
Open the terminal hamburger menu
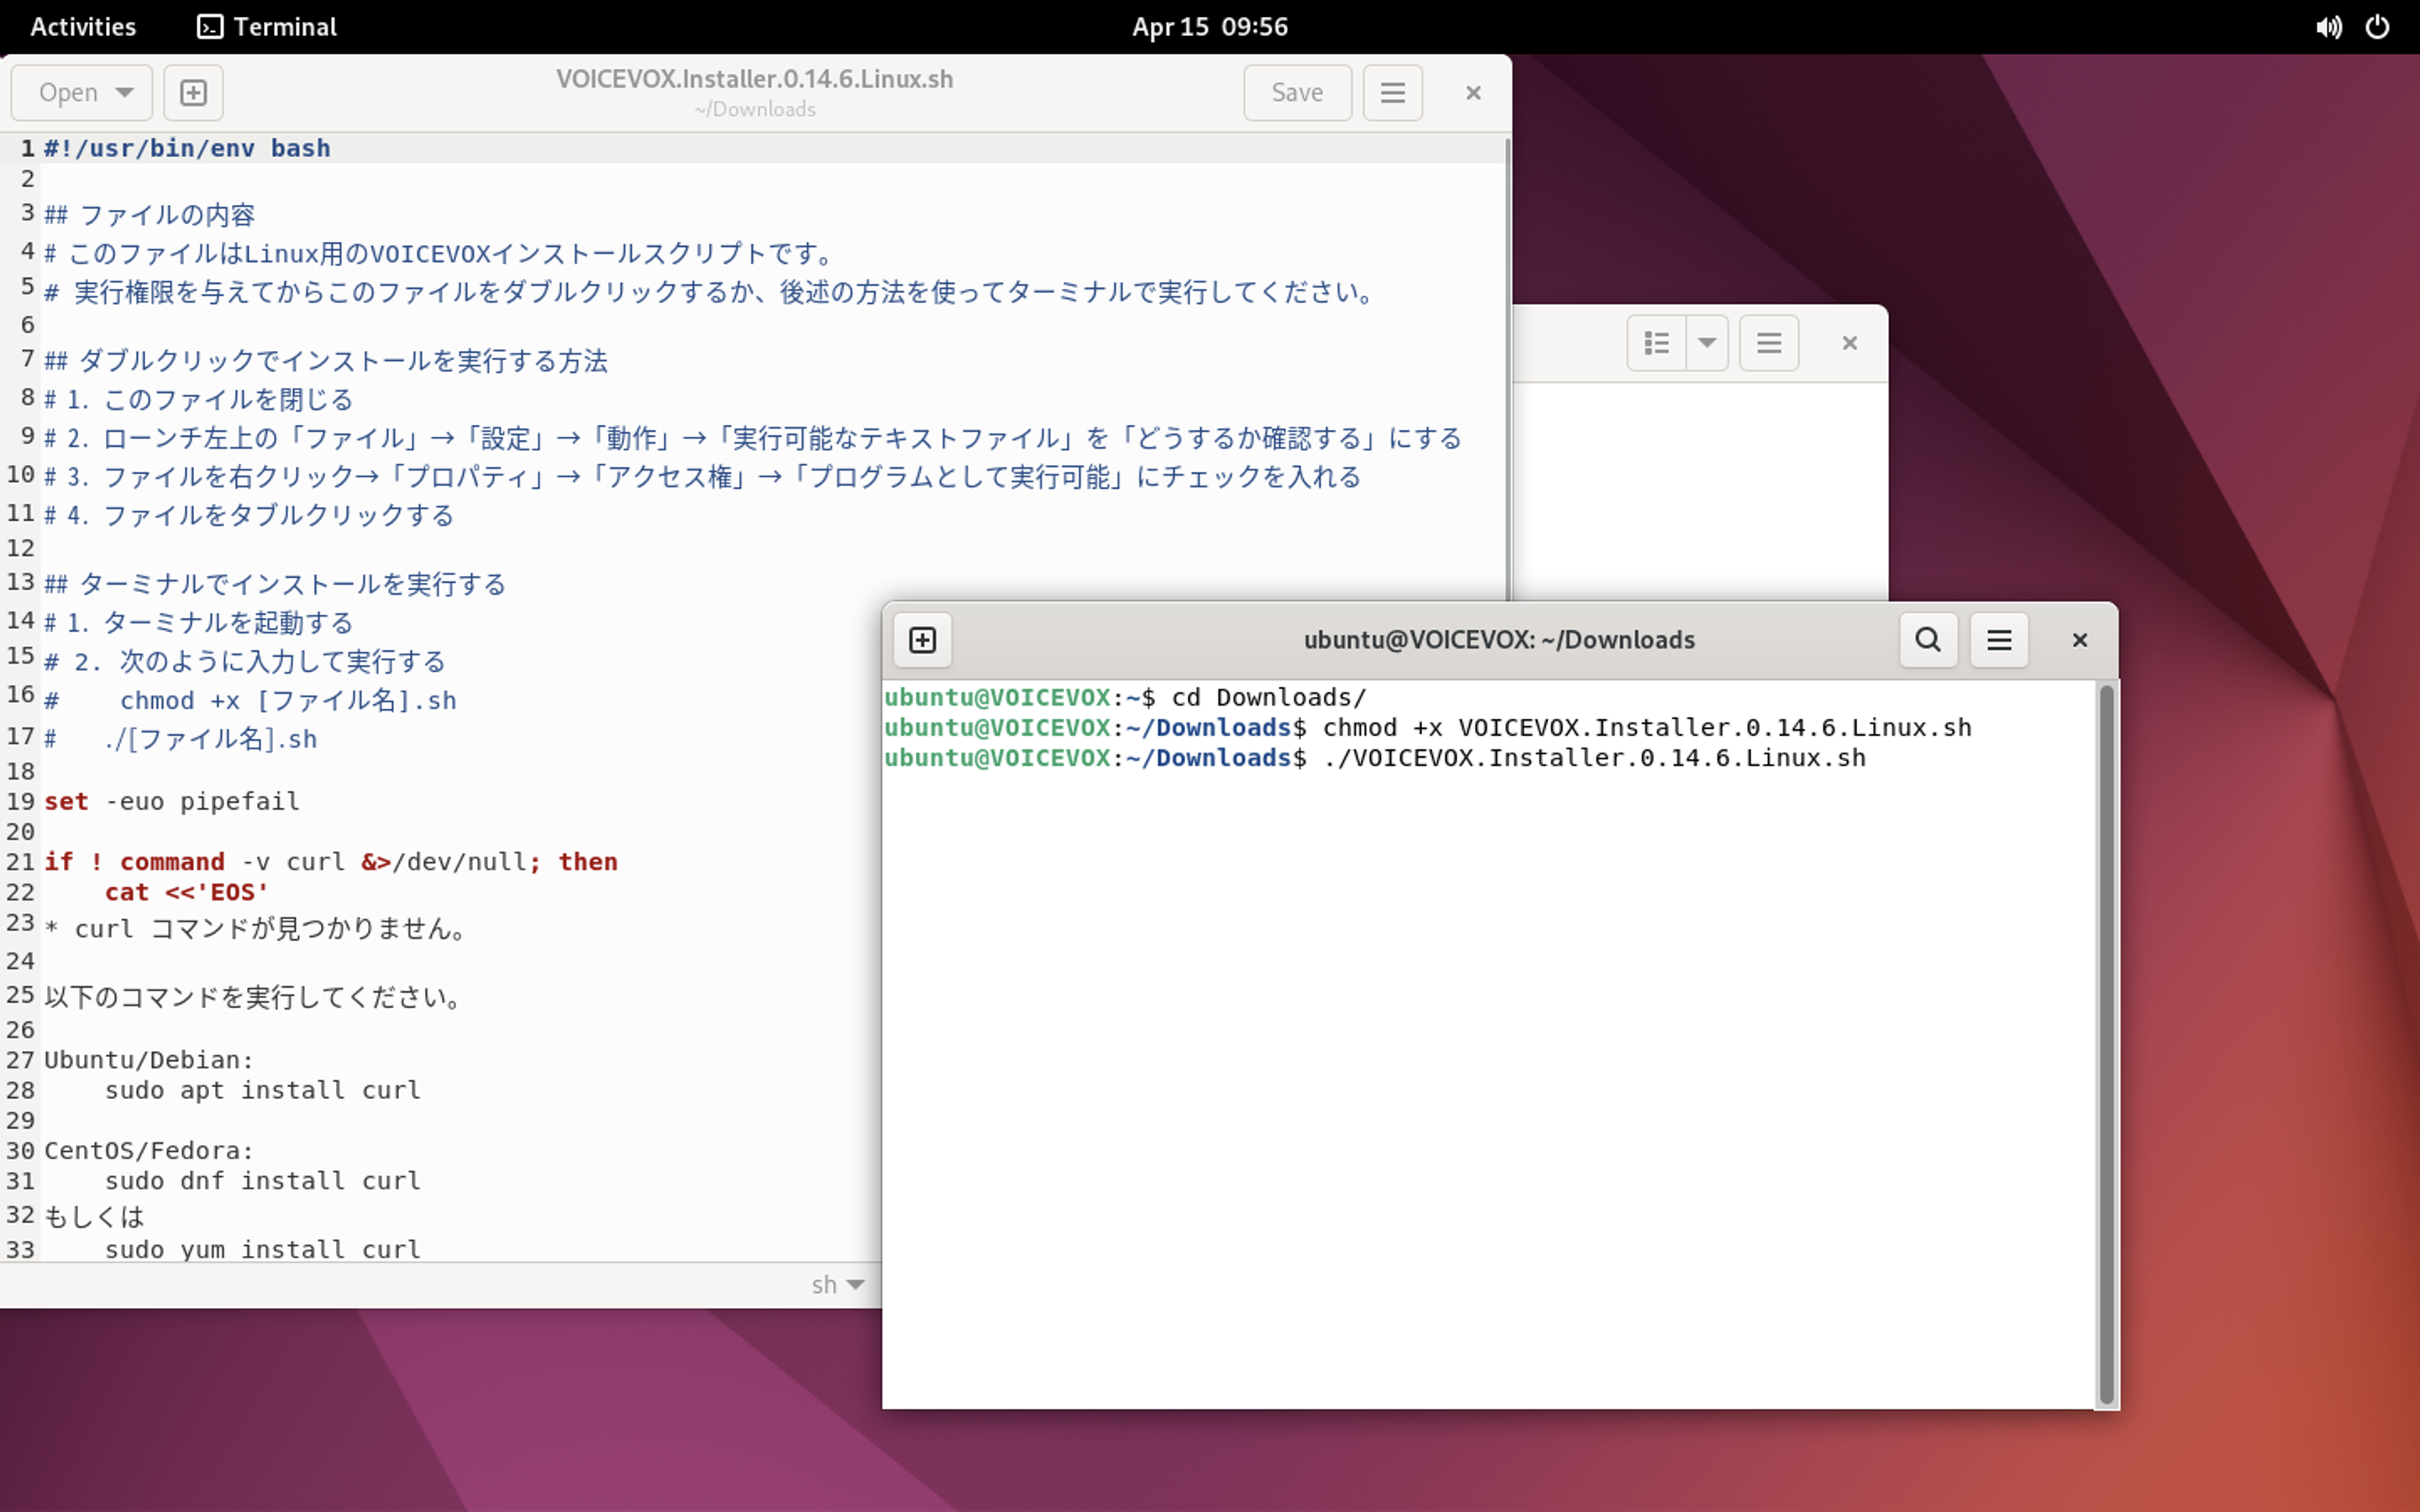pos(1998,640)
